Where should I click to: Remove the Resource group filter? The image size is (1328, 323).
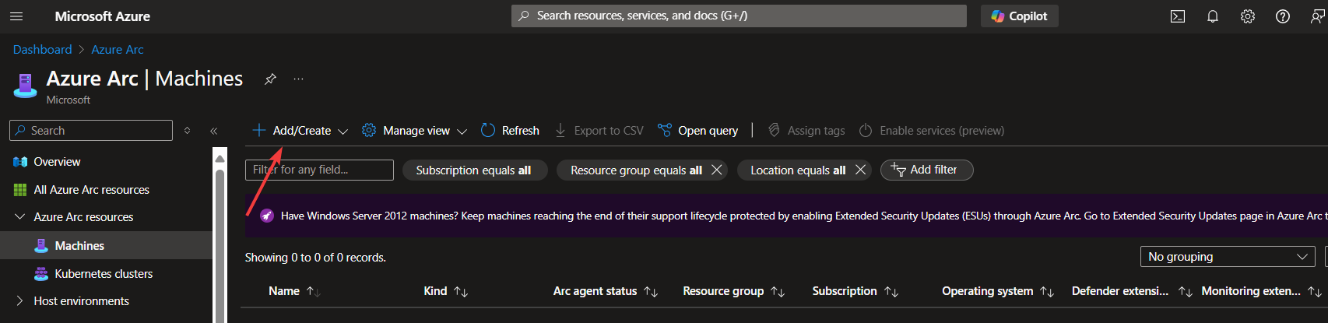(717, 170)
